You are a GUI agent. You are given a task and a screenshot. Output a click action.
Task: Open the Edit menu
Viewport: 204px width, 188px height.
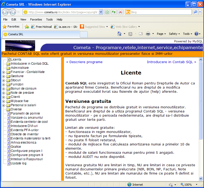coord(14,19)
